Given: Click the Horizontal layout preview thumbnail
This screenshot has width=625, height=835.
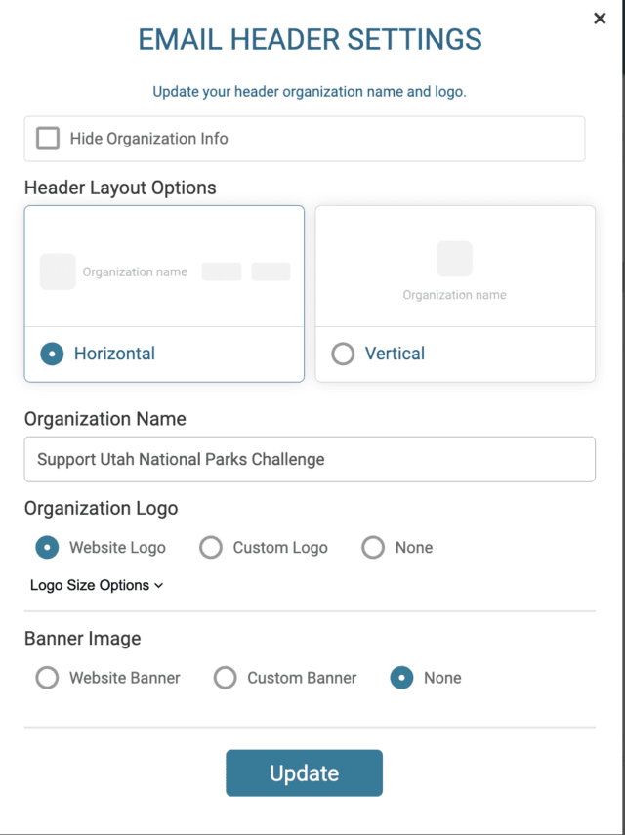Looking at the screenshot, I should click(164, 267).
